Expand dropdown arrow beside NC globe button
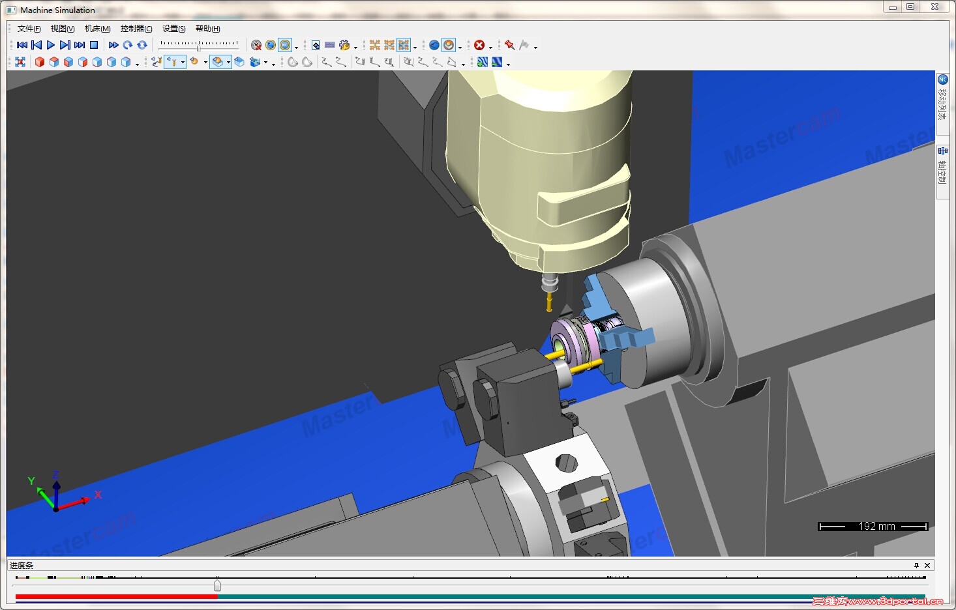This screenshot has height=610, width=956. tap(296, 47)
